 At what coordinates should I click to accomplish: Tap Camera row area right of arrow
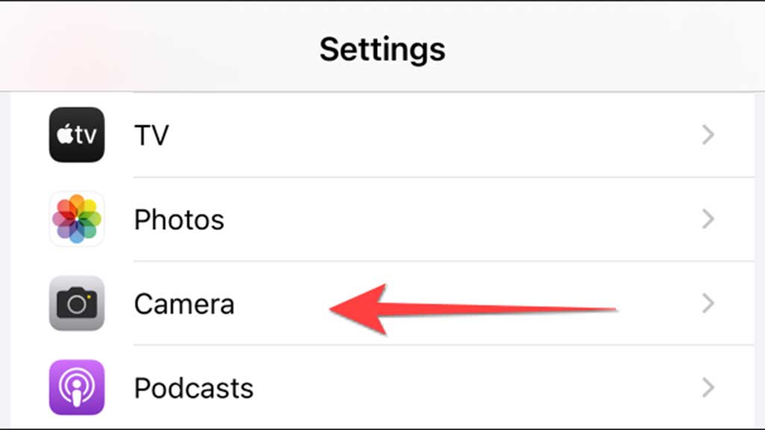point(657,304)
